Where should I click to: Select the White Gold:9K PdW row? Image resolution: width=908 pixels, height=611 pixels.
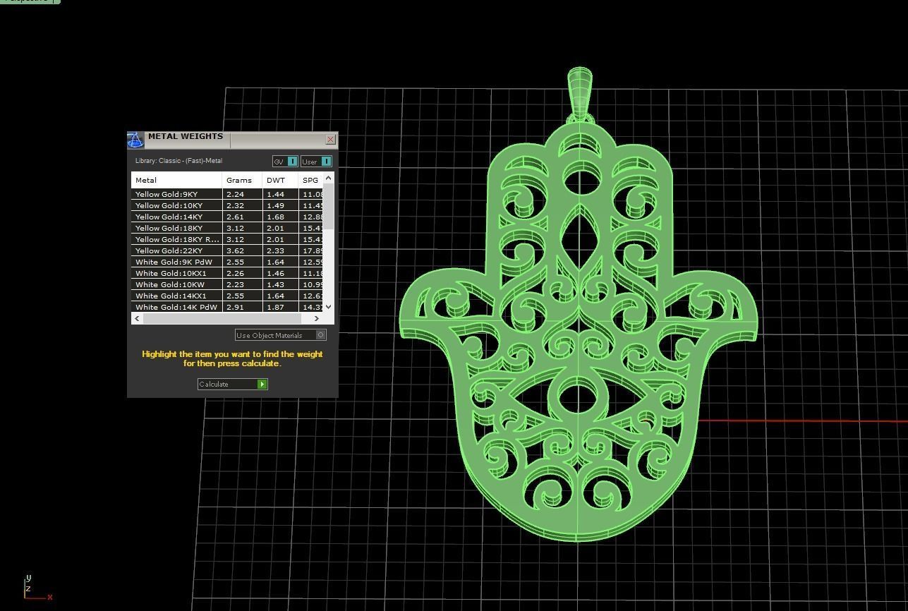click(227, 262)
